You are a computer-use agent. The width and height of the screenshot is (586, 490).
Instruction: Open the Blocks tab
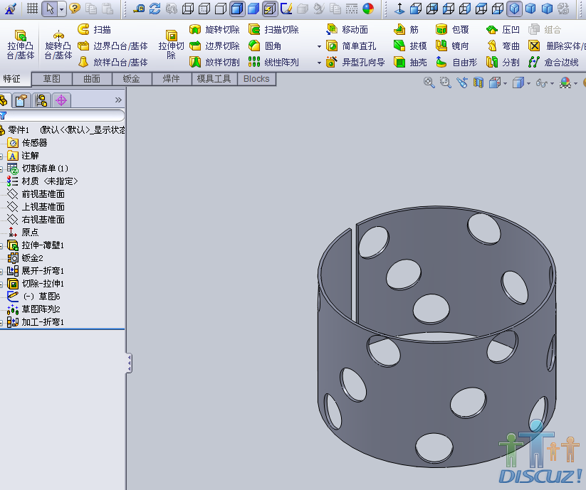[256, 79]
